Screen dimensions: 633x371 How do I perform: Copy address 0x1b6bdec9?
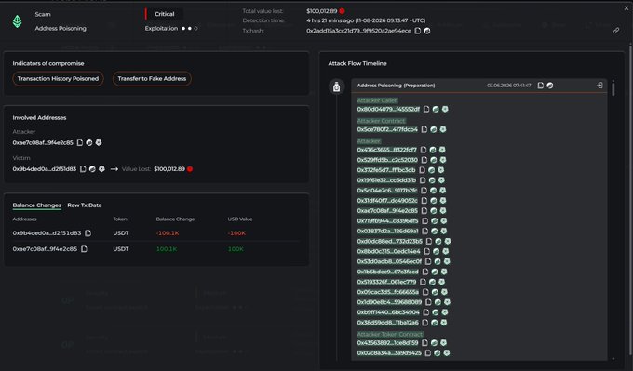pos(425,272)
